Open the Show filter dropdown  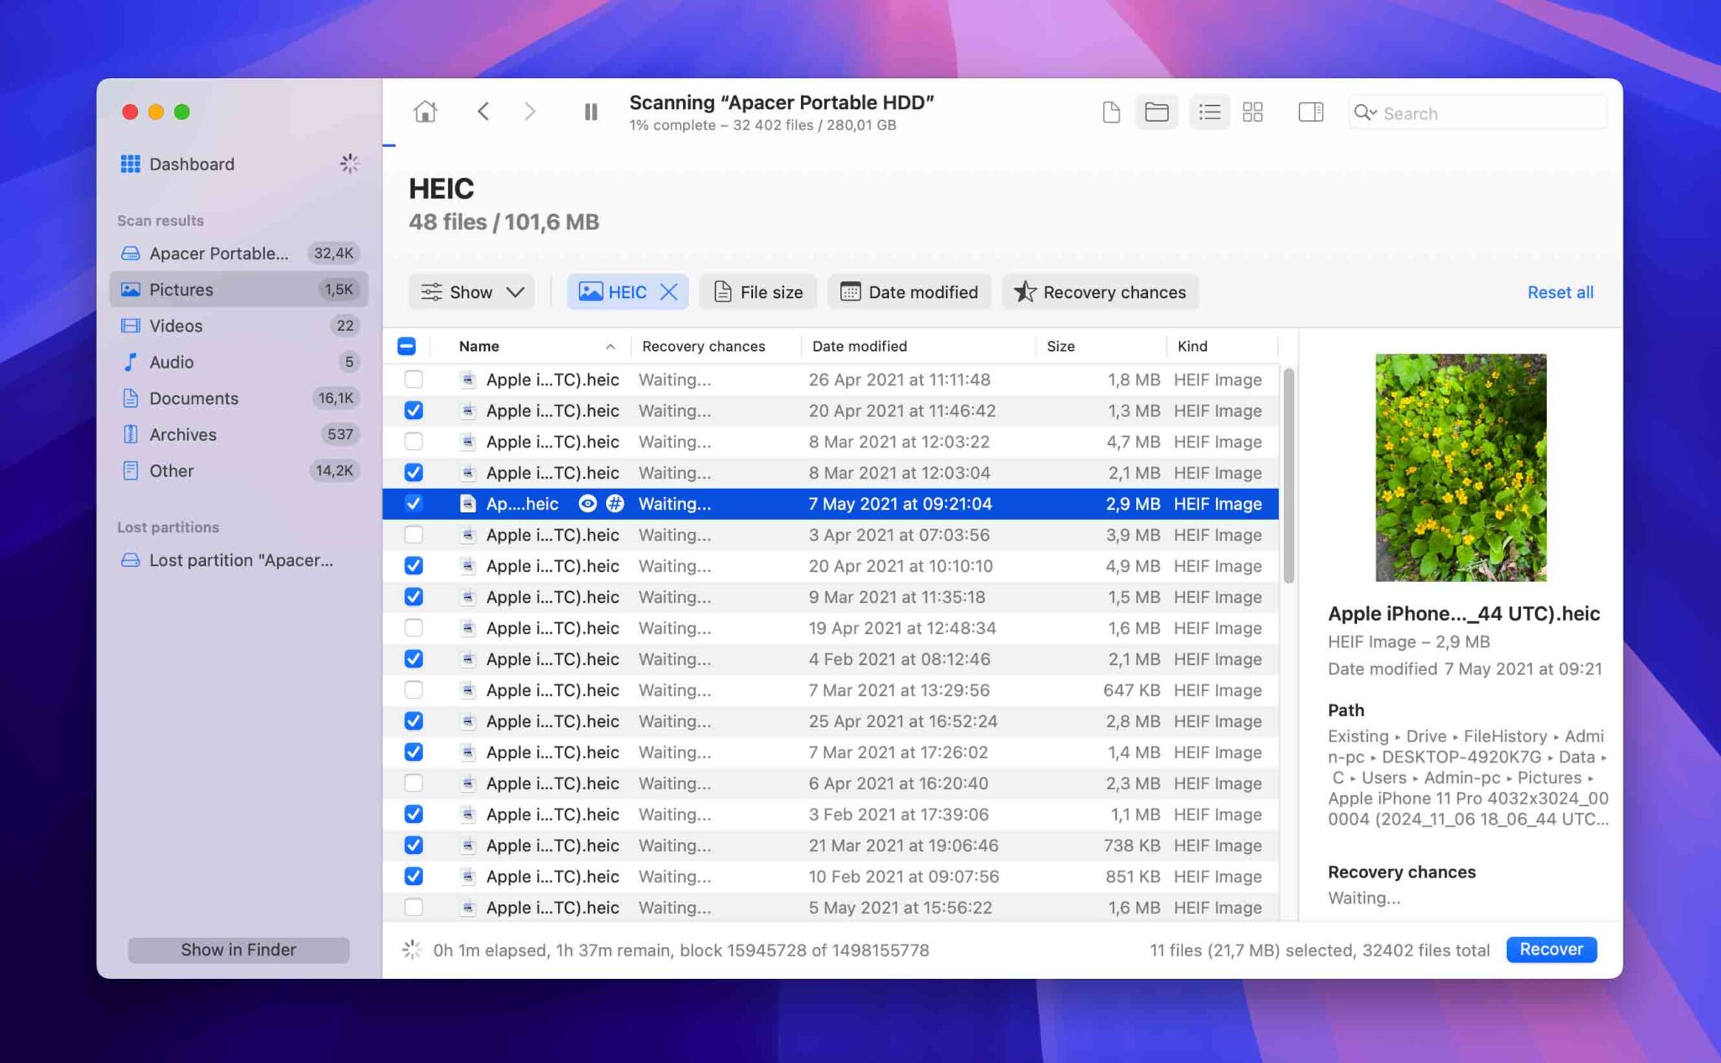(x=472, y=292)
